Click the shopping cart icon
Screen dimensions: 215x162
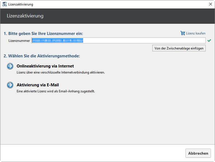pyautogui.click(x=182, y=33)
